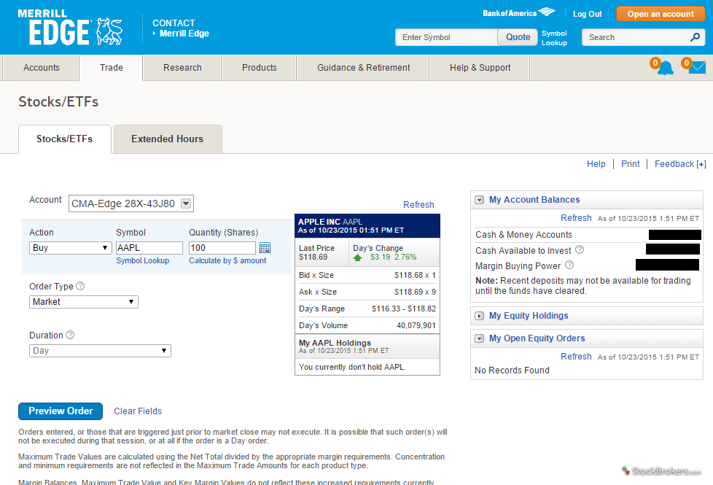713x485 pixels.
Task: Click the Ask x Size $118.69 x 9
Action: [415, 292]
